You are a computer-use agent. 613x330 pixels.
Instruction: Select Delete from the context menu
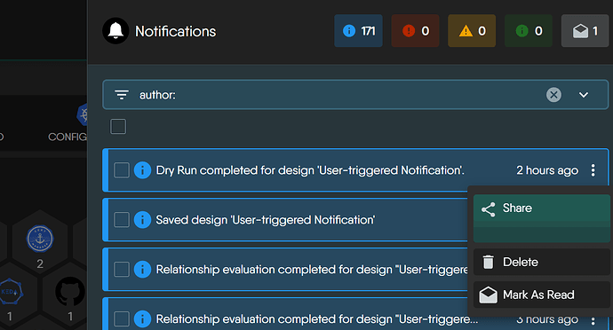pos(541,262)
